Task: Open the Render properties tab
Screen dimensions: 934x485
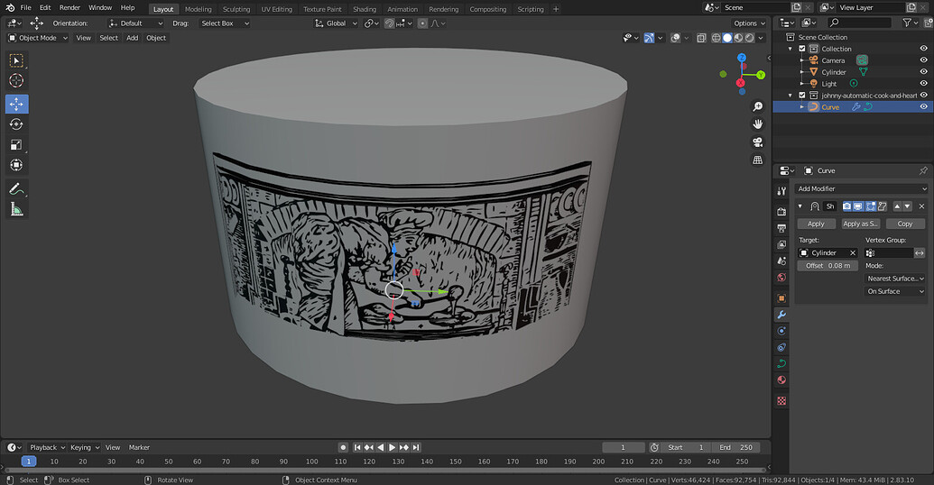Action: (x=781, y=212)
